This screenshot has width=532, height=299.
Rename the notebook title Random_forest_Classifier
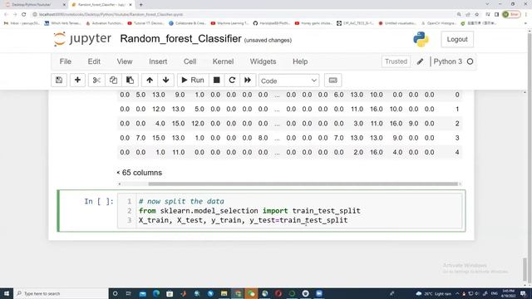coord(180,39)
